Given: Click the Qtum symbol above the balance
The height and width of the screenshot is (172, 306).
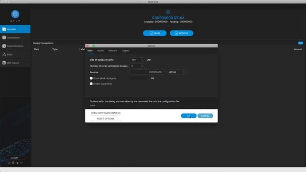Looking at the screenshot, I should tap(168, 12).
